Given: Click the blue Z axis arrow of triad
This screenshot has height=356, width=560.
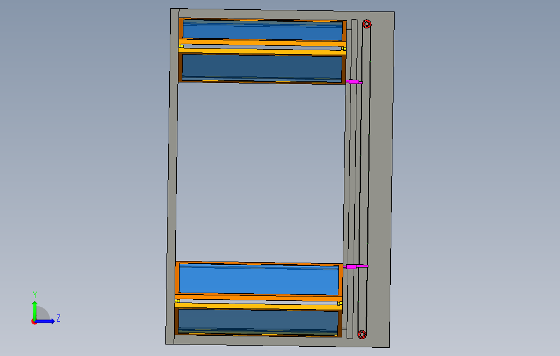Looking at the screenshot, I should tap(45, 322).
